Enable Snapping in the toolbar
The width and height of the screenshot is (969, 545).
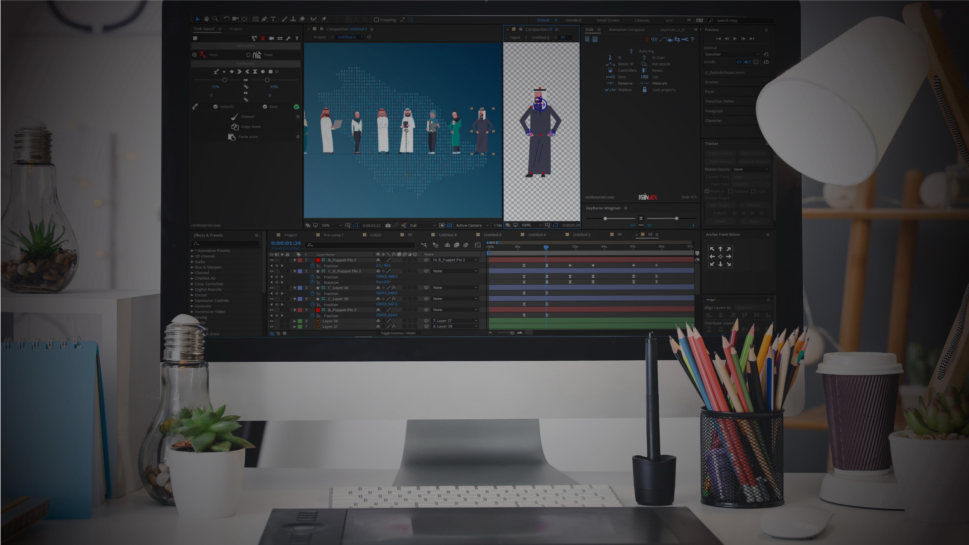376,20
